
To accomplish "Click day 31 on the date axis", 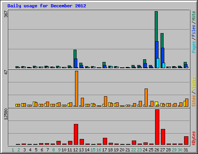I will [186, 150].
